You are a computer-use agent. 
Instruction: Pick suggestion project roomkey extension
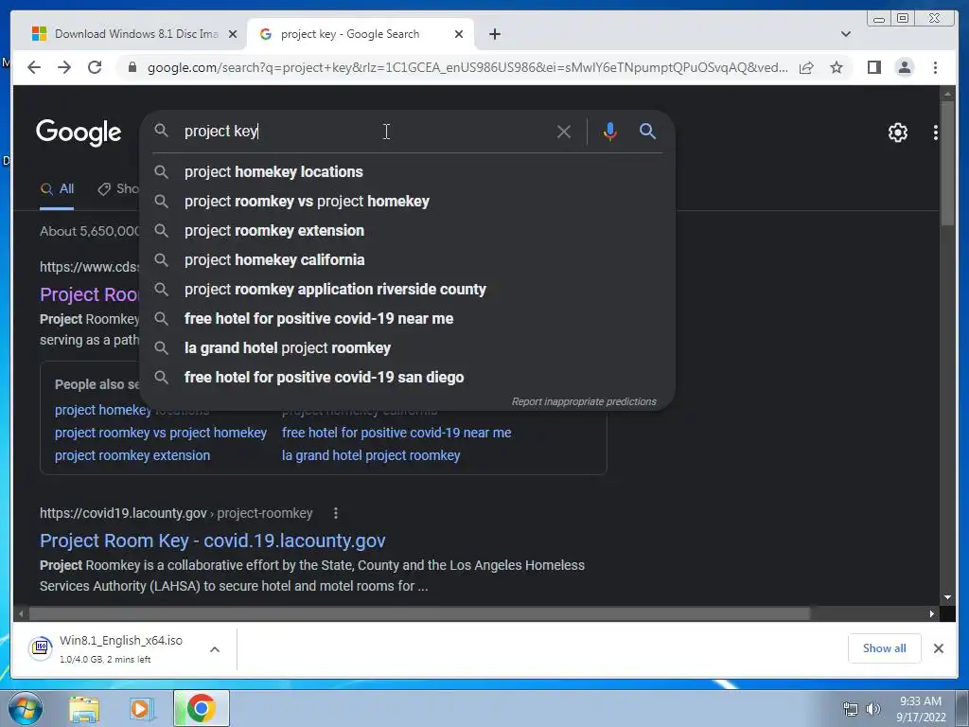coord(407,231)
